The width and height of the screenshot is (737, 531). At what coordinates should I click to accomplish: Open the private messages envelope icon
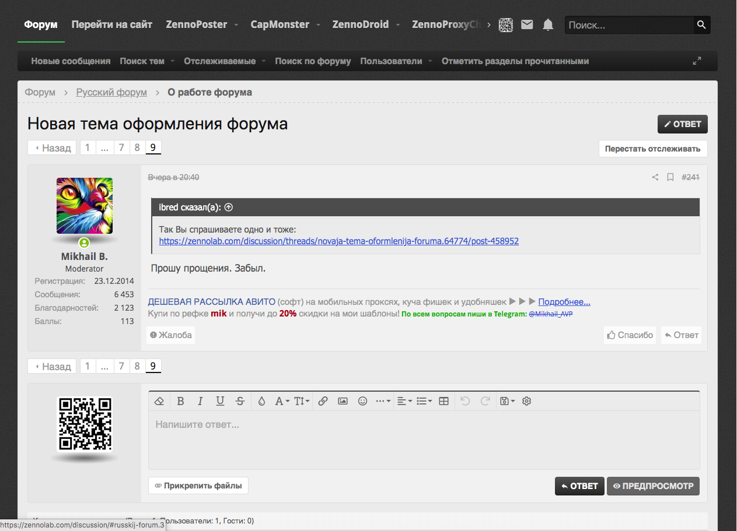pos(527,24)
